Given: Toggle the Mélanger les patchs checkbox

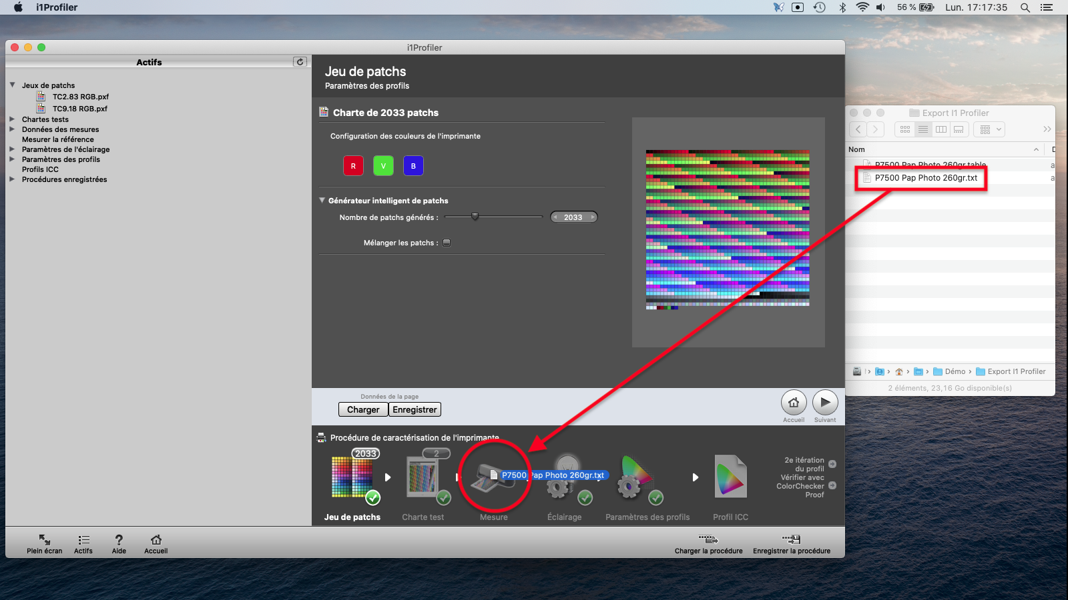Looking at the screenshot, I should pos(447,243).
